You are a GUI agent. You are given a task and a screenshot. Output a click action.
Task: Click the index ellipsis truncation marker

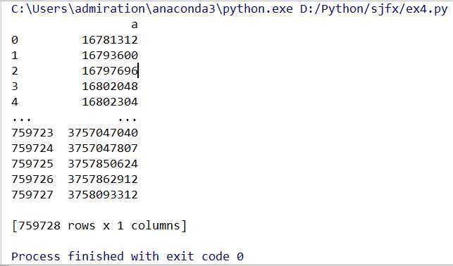pyautogui.click(x=21, y=119)
